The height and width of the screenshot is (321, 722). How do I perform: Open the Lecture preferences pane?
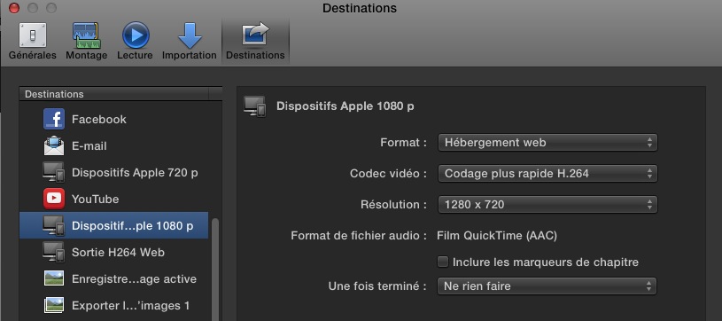[135, 42]
